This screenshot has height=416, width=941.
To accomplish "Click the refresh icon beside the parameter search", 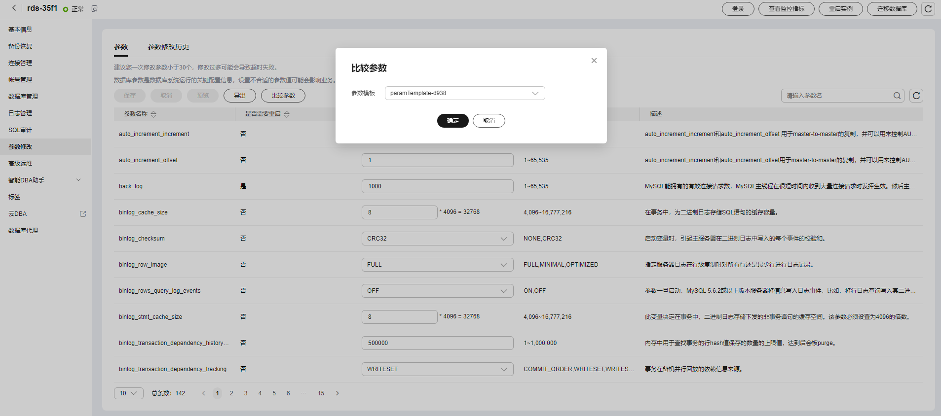I will coord(916,96).
